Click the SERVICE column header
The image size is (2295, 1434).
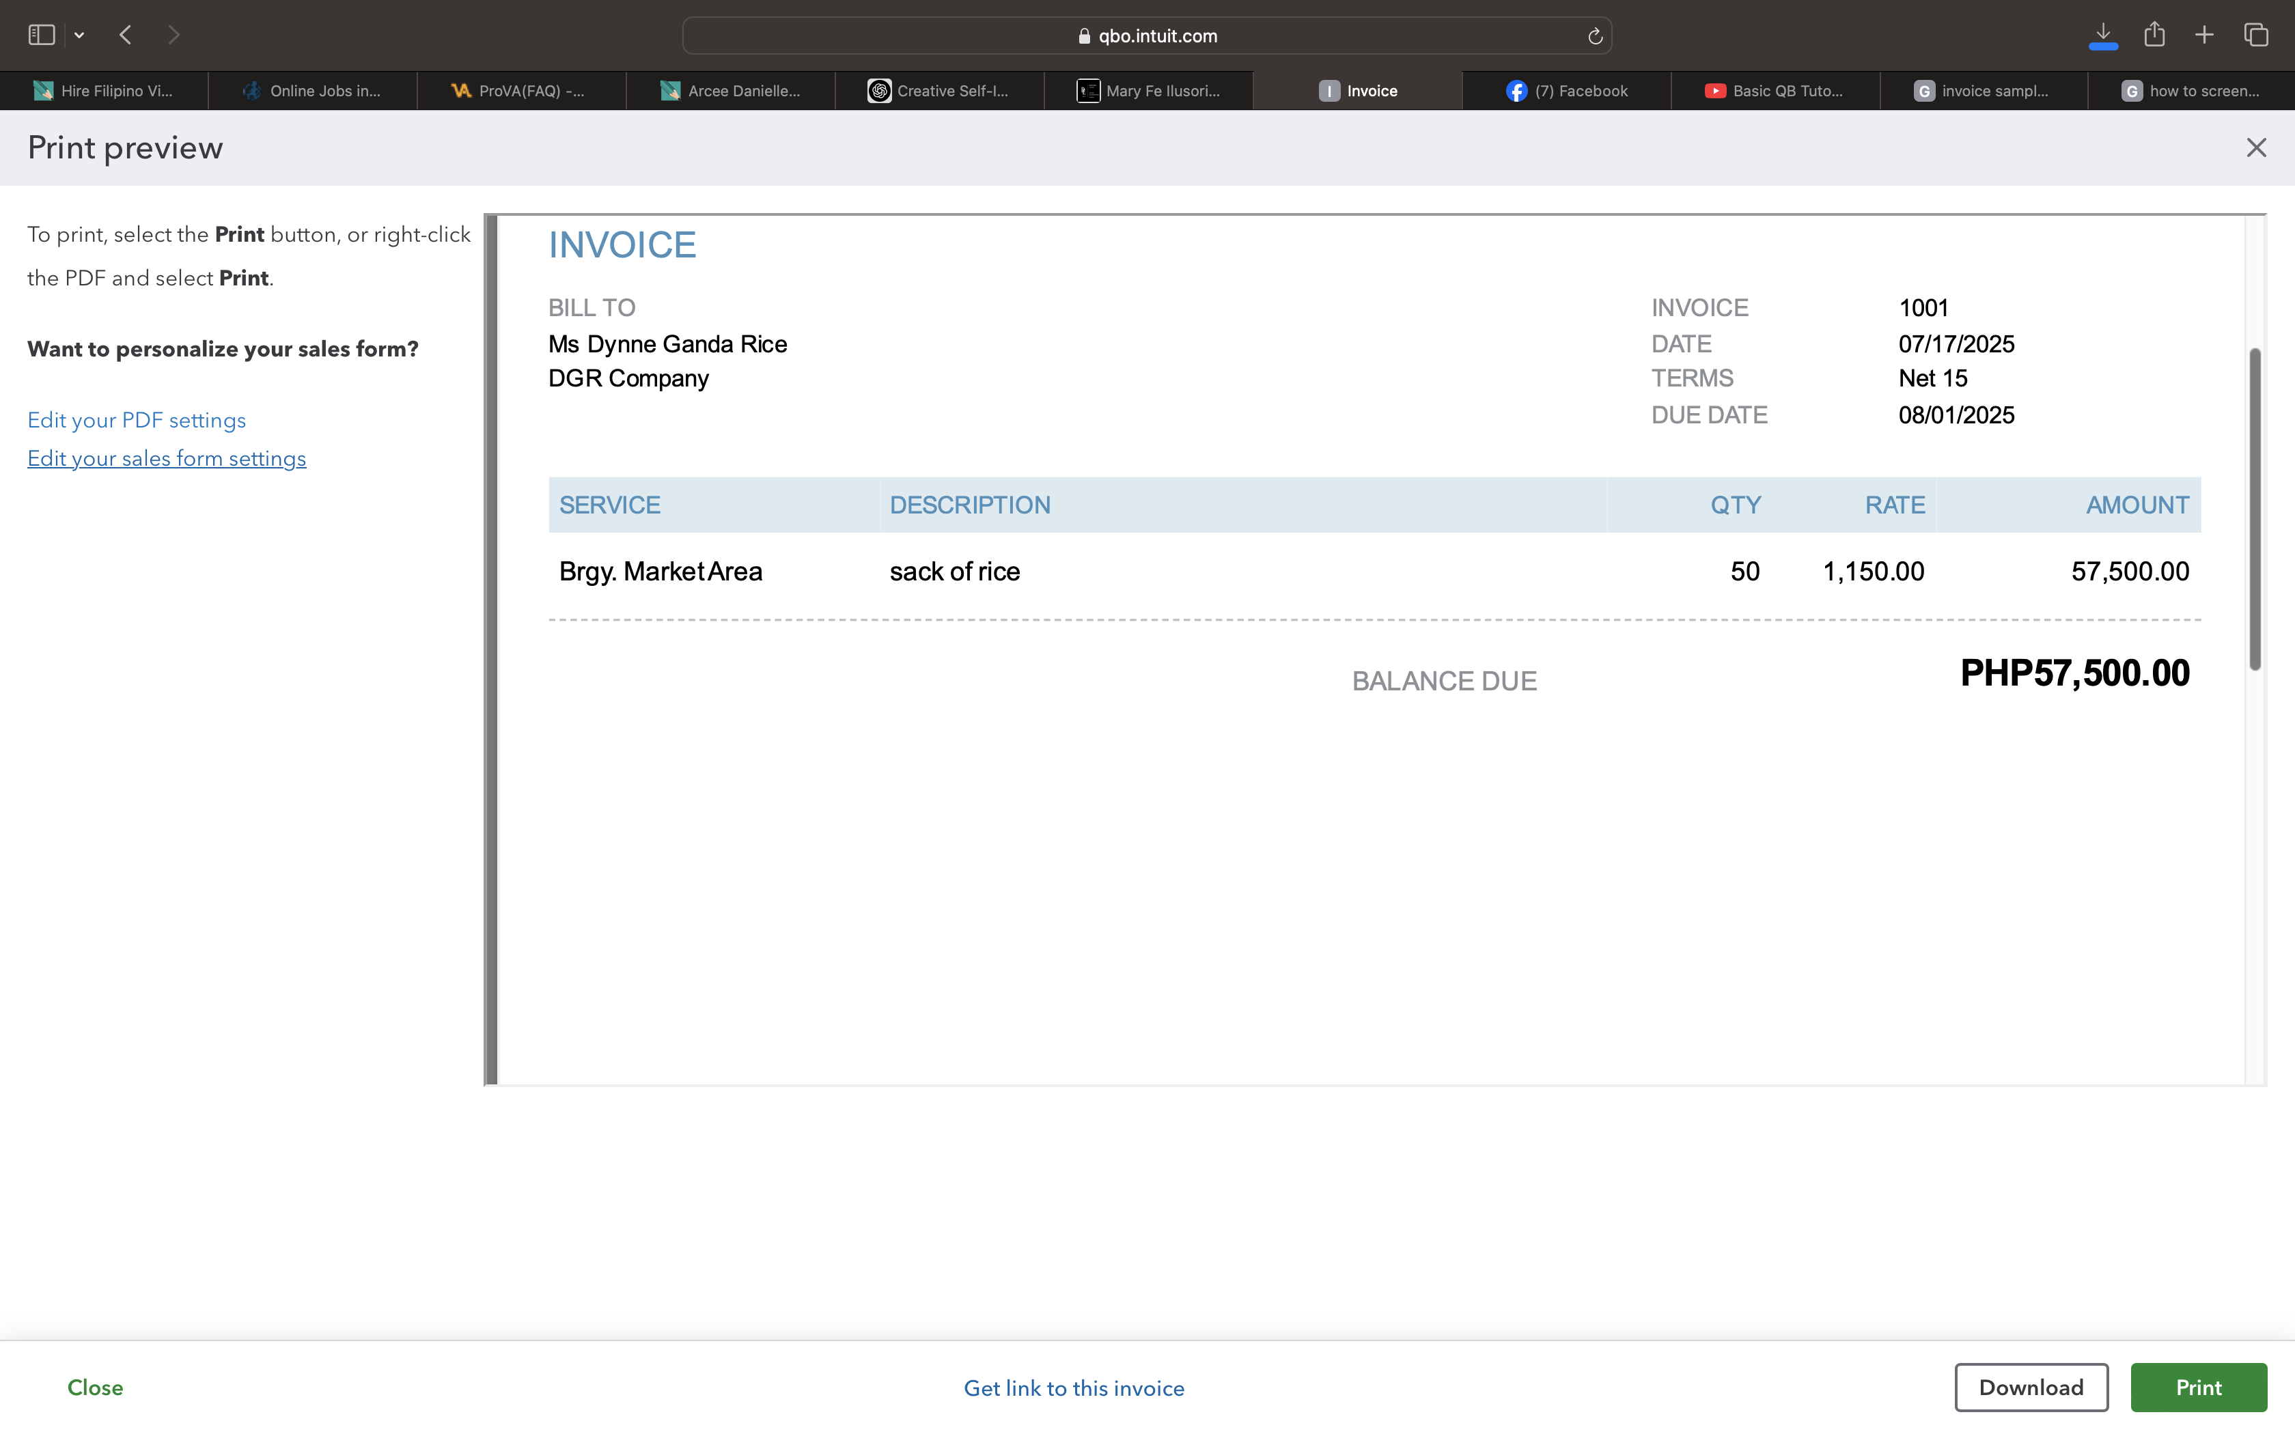coord(610,505)
